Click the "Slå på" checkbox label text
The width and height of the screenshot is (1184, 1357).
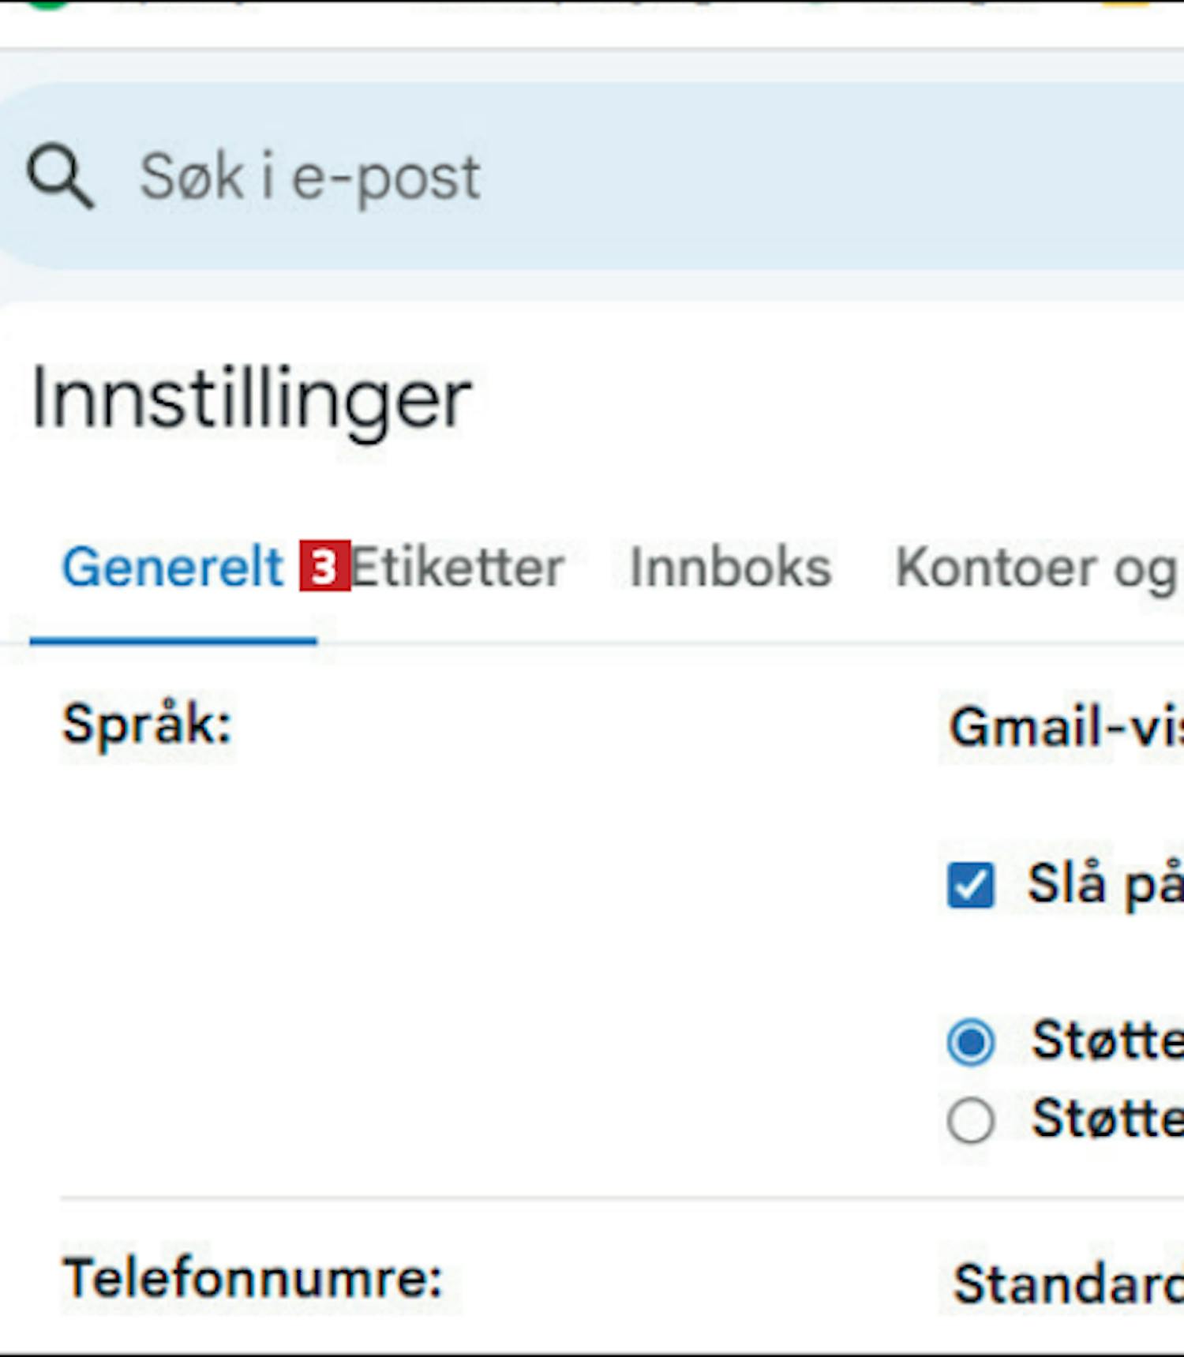(1105, 884)
